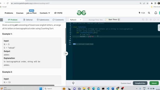The width and height of the screenshot is (160, 90).
Task: Click the Start Timer button
Action: click(113, 19)
